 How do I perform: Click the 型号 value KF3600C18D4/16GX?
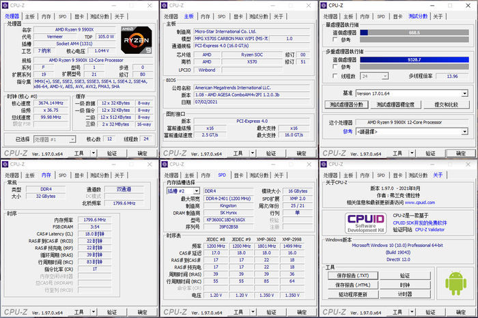[x=228, y=220]
